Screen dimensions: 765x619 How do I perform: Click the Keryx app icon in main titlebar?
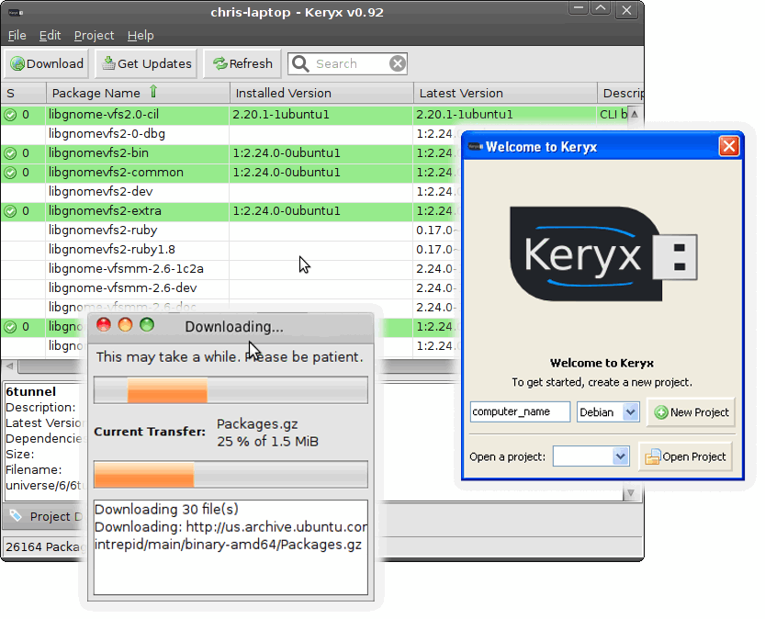click(16, 13)
